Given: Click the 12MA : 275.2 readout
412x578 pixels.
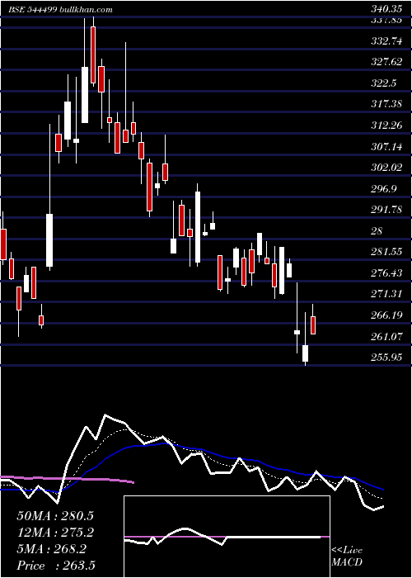Looking at the screenshot, I should [55, 533].
